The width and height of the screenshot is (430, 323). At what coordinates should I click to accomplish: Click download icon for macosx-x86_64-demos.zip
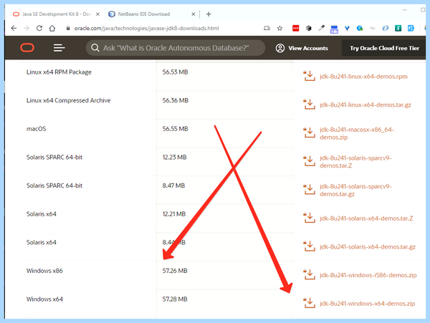click(x=310, y=132)
